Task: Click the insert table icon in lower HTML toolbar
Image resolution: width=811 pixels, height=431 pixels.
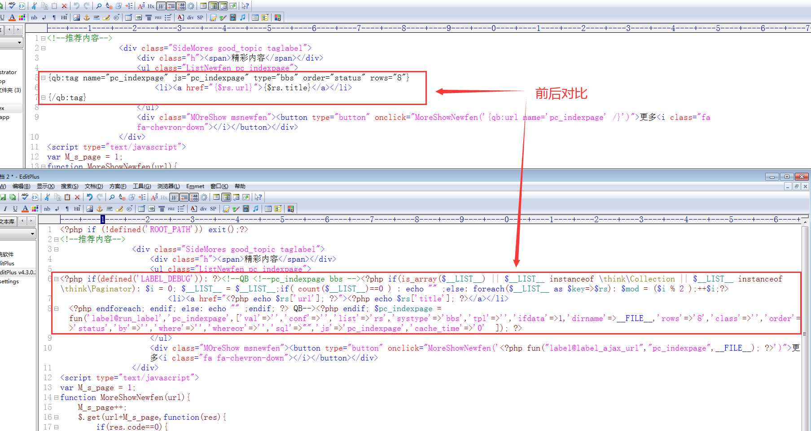Action: point(141,209)
